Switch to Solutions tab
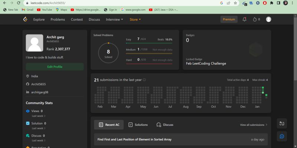Viewport: 297px width, 148px height. pos(138,125)
